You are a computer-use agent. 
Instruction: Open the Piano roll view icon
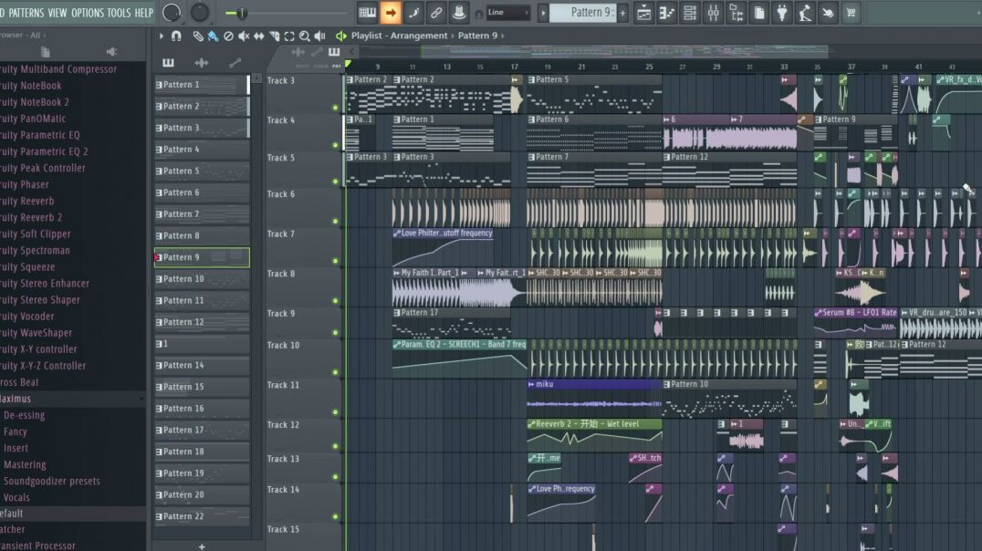pyautogui.click(x=666, y=13)
